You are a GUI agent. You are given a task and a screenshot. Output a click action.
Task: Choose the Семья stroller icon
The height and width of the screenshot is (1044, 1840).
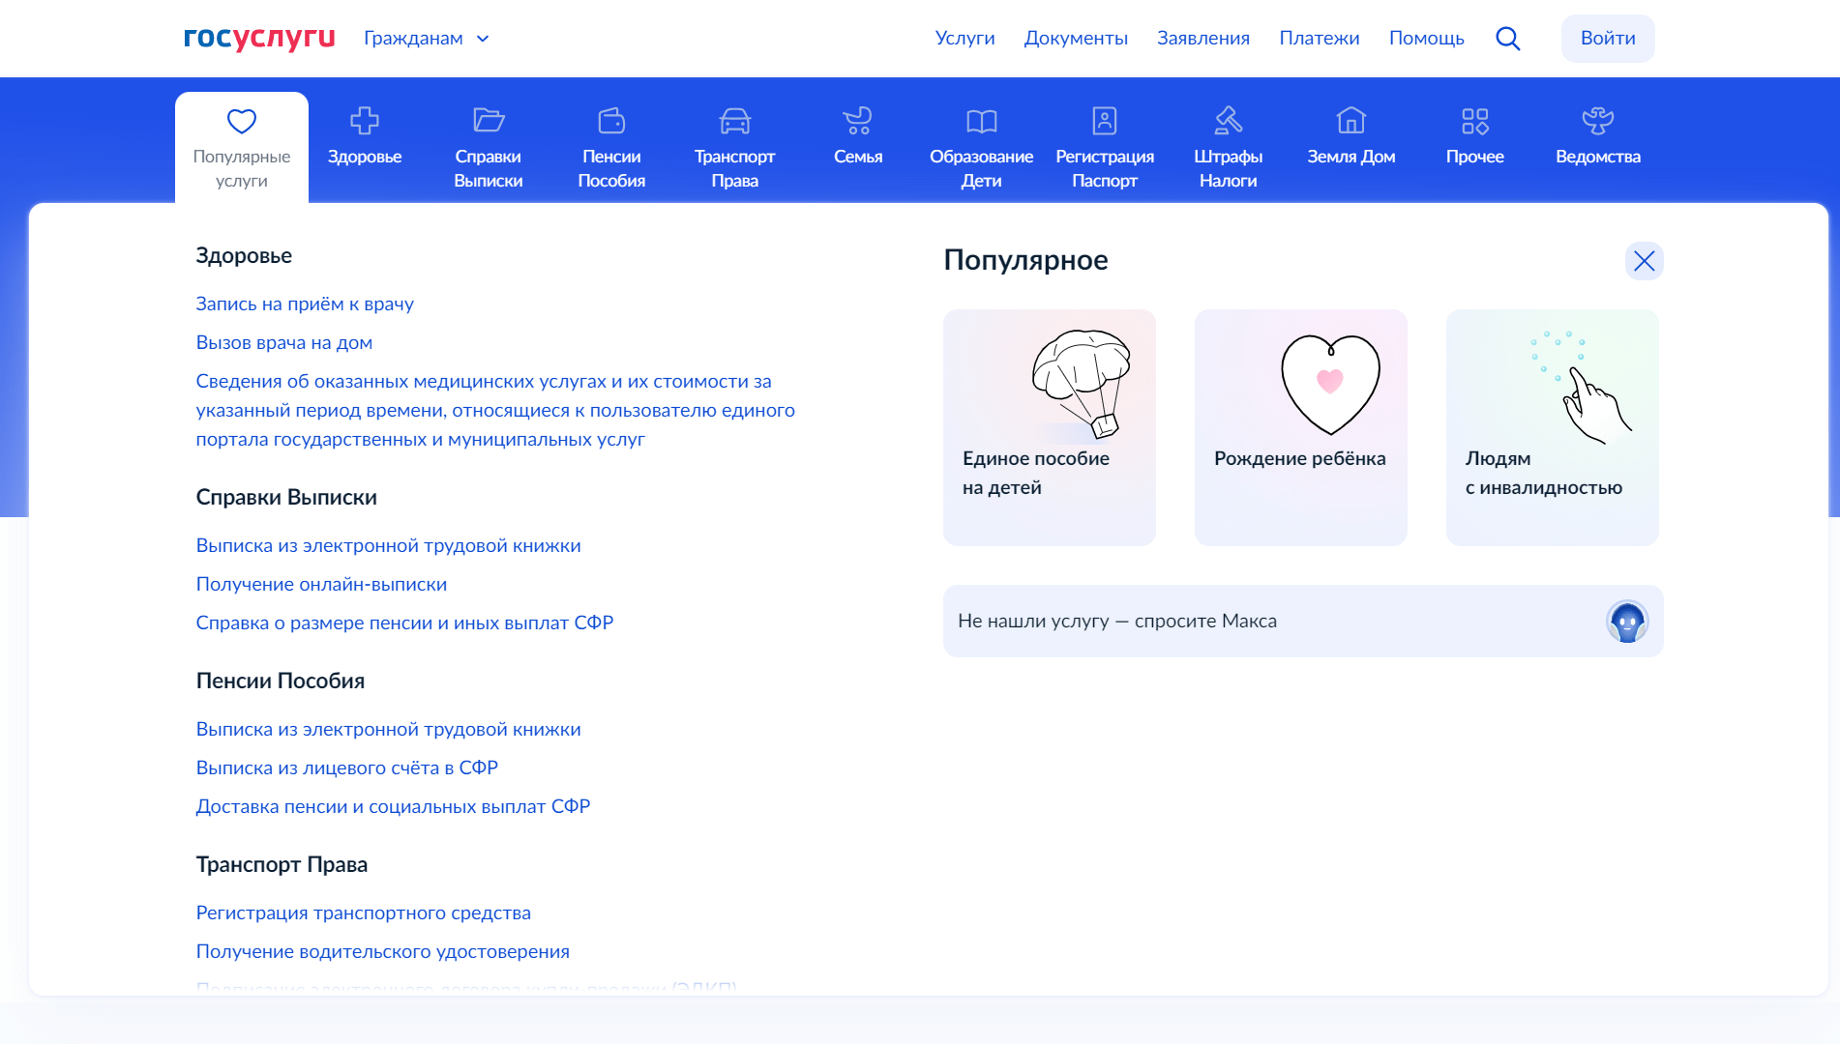[x=858, y=121]
